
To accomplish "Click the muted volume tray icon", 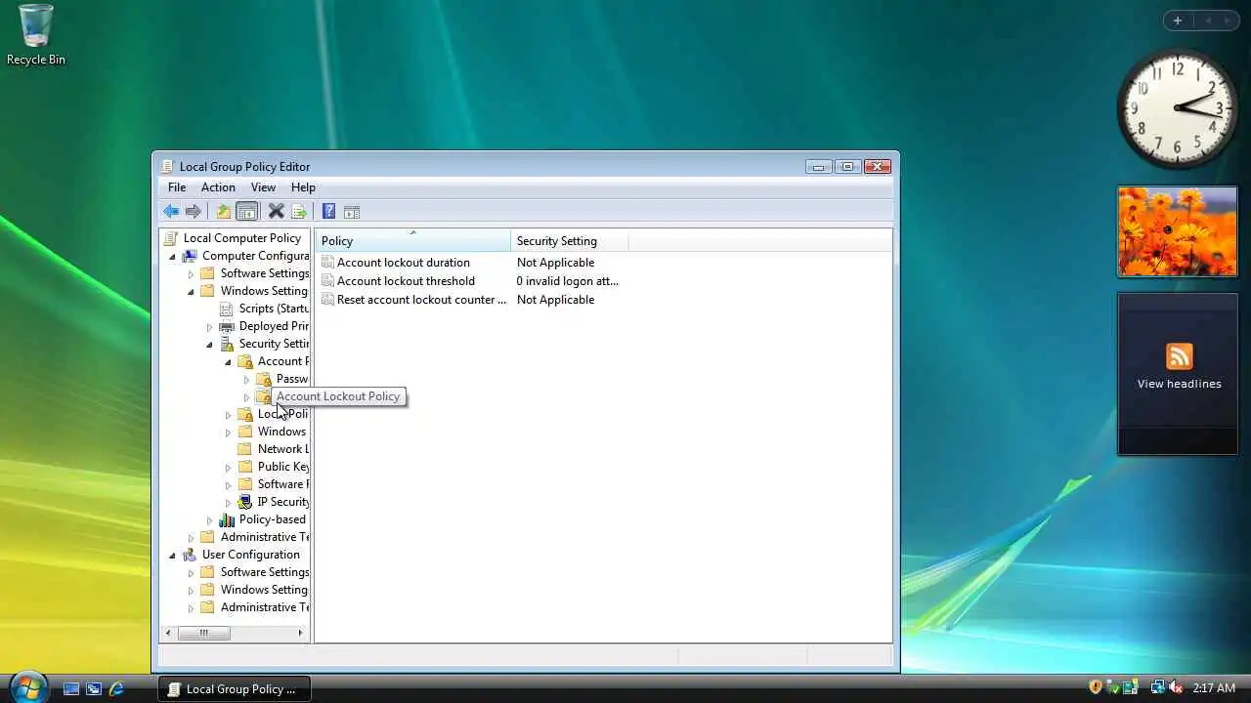I will click(1176, 688).
